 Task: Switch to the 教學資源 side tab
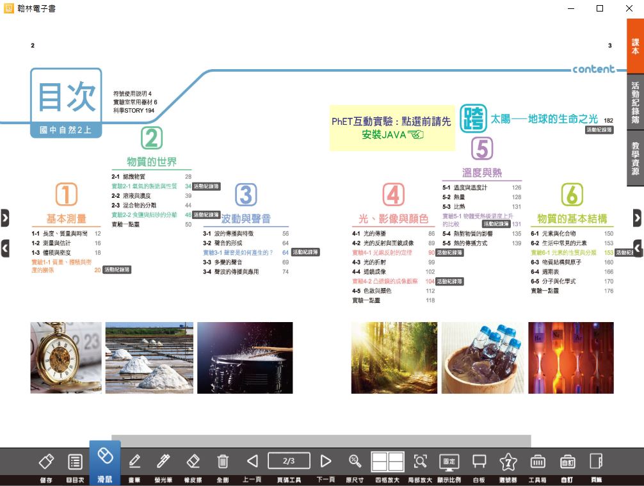tap(635, 158)
